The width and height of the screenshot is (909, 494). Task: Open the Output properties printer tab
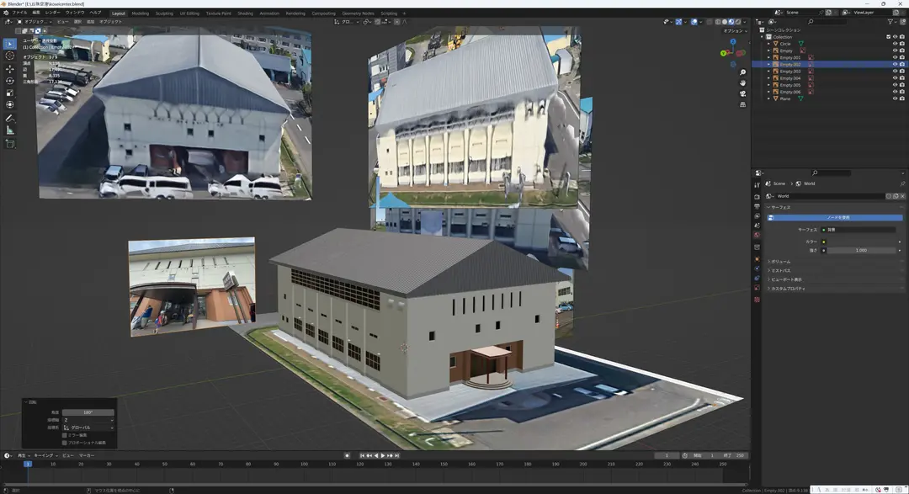click(x=757, y=206)
